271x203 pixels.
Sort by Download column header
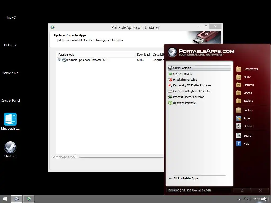tap(143, 54)
